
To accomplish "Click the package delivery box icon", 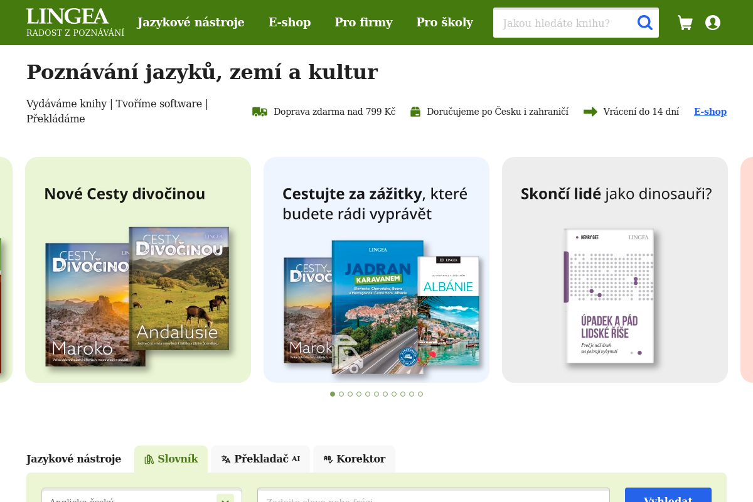I will click(x=415, y=112).
